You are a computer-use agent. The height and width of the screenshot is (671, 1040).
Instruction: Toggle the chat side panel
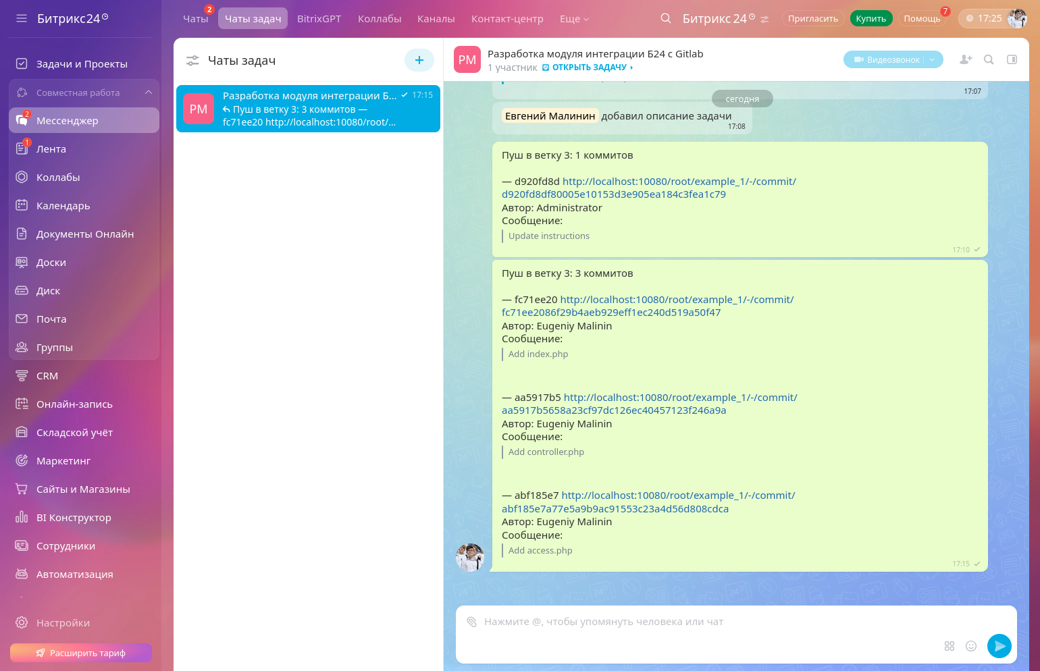click(x=1012, y=59)
